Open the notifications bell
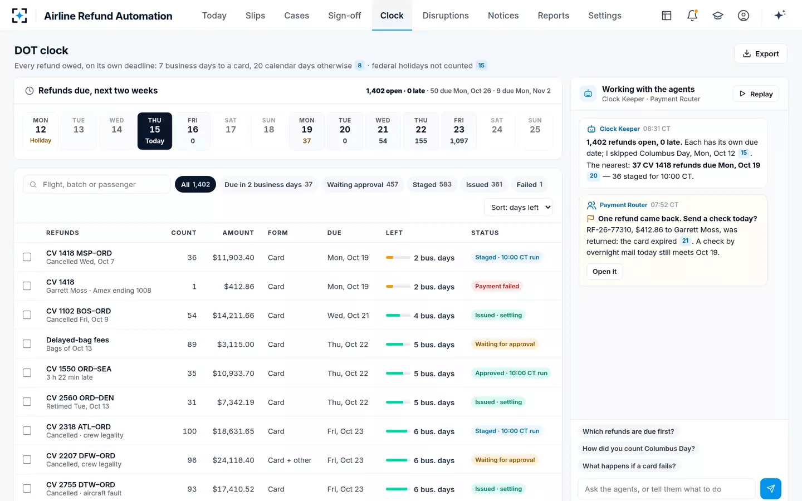802x501 pixels. click(x=692, y=16)
